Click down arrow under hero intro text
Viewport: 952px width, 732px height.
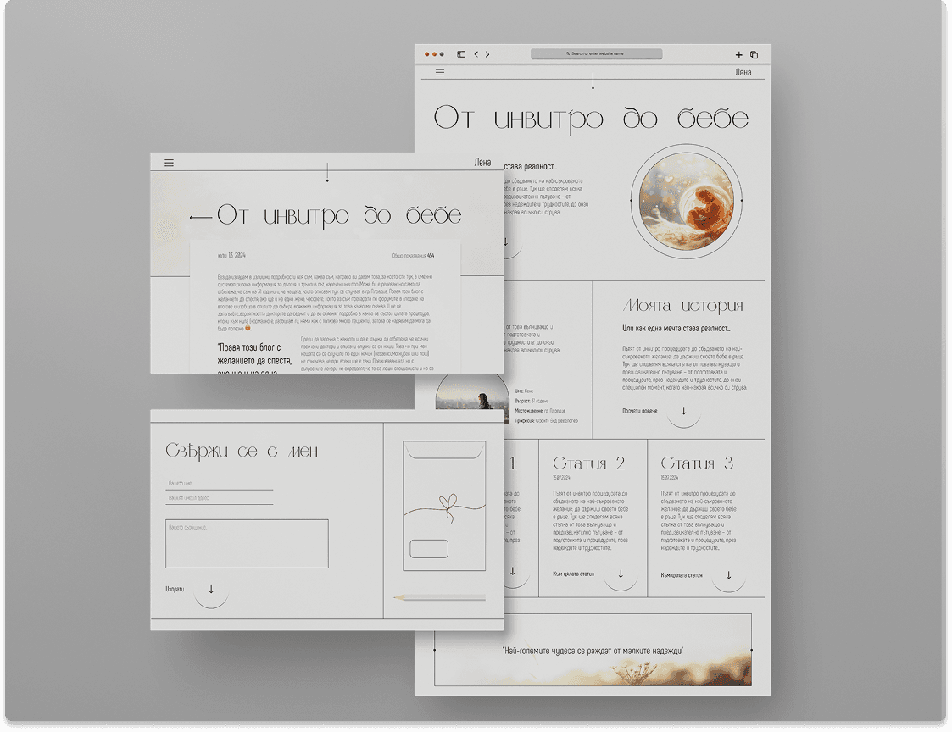click(505, 241)
